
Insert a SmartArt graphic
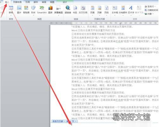click(x=42, y=10)
